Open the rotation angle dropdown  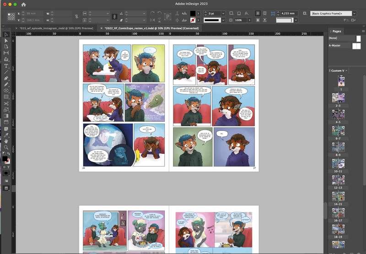[144, 13]
